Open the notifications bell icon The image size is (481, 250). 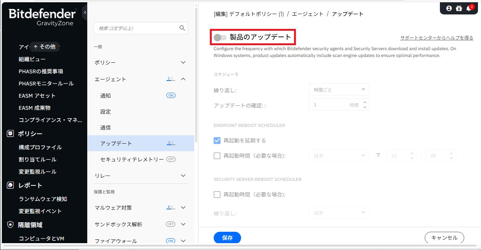(469, 8)
